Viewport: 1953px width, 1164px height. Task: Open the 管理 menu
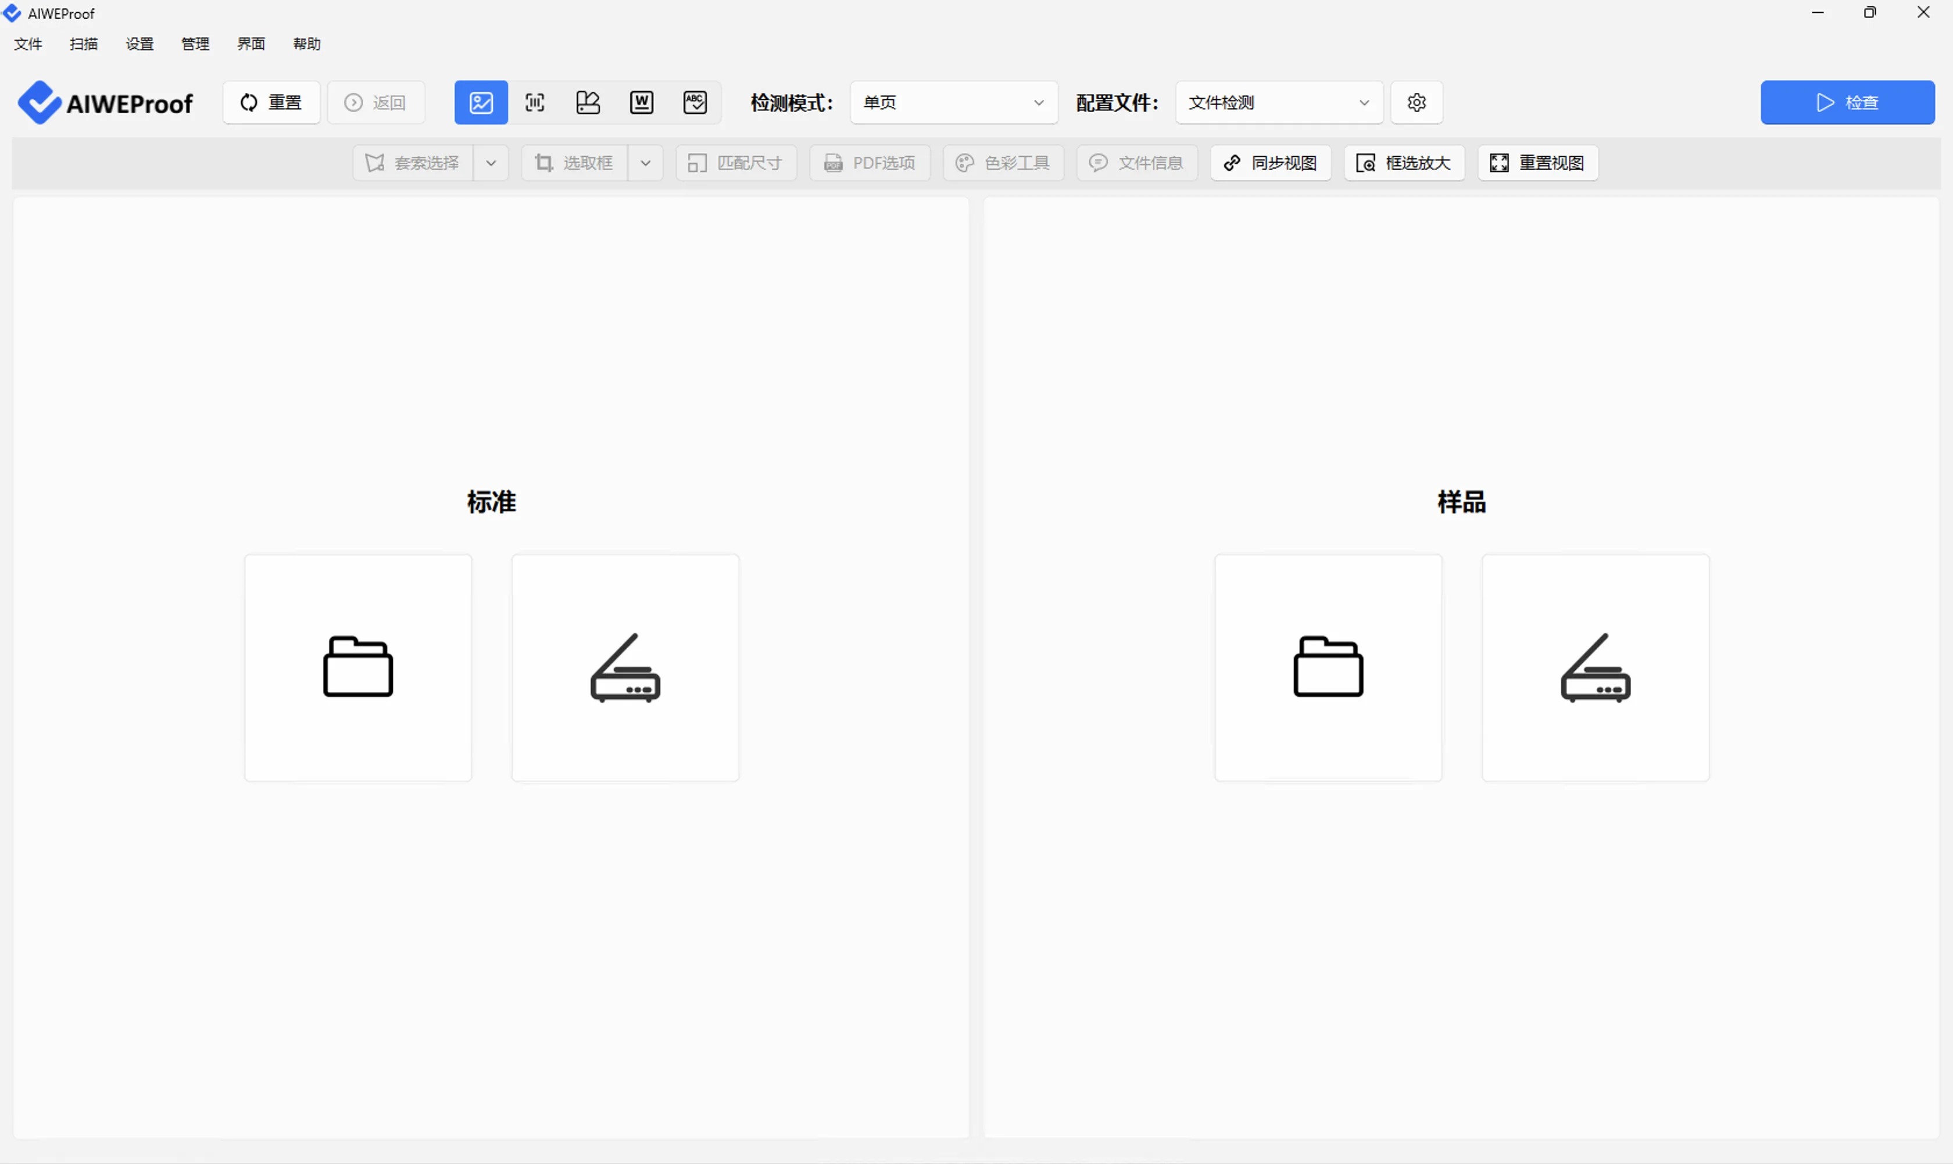point(195,44)
